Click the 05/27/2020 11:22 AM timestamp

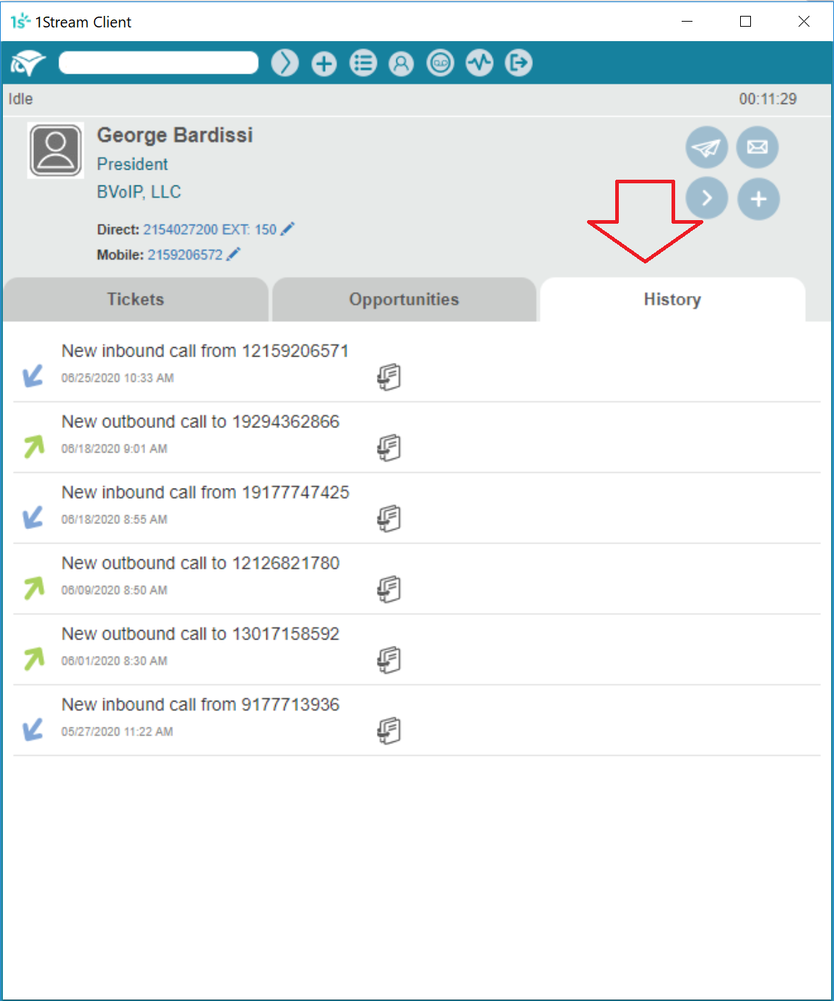[117, 732]
